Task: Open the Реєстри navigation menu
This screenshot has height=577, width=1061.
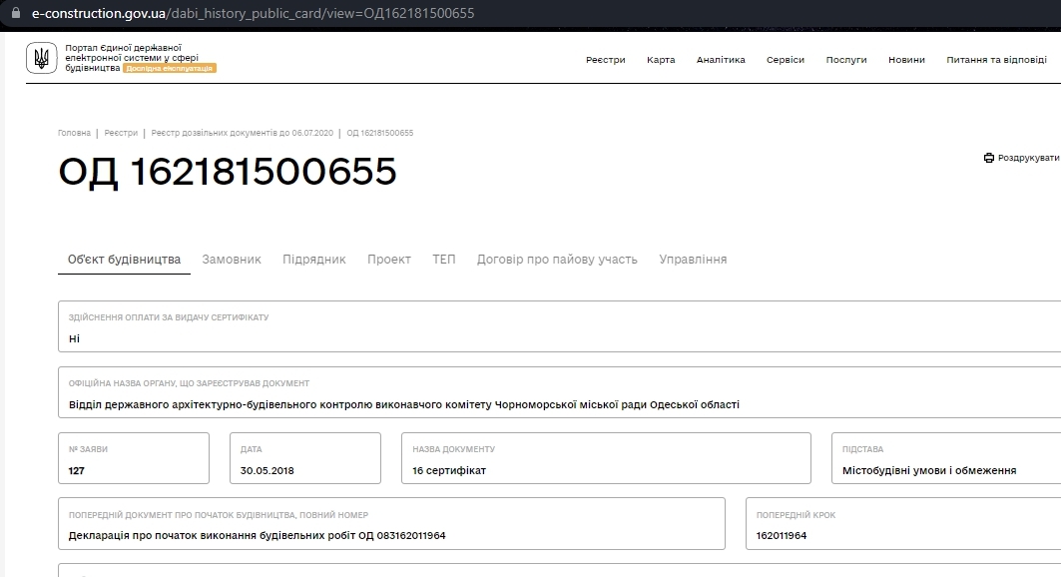Action: [606, 60]
